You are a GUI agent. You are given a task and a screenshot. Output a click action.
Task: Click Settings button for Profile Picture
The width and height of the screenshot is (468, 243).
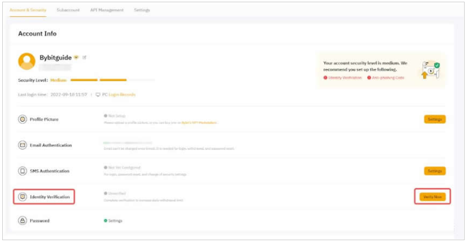[434, 120]
